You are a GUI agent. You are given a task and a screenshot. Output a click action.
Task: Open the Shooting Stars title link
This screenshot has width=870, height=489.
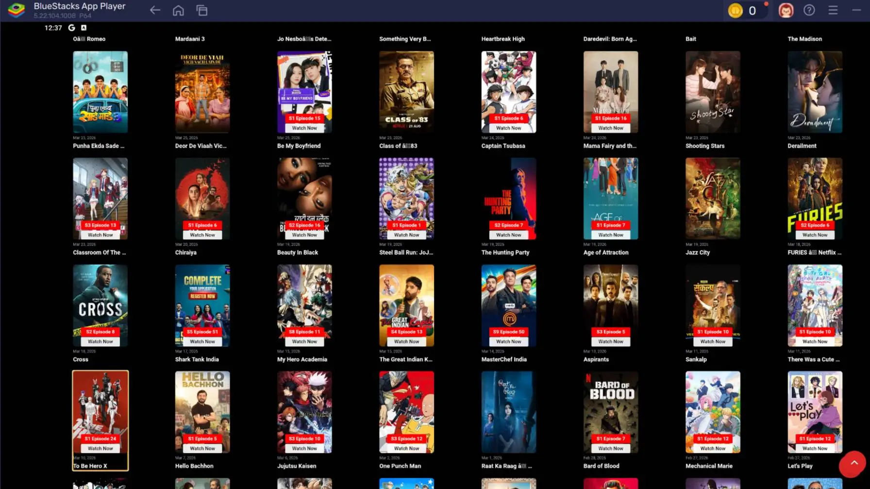click(x=704, y=146)
